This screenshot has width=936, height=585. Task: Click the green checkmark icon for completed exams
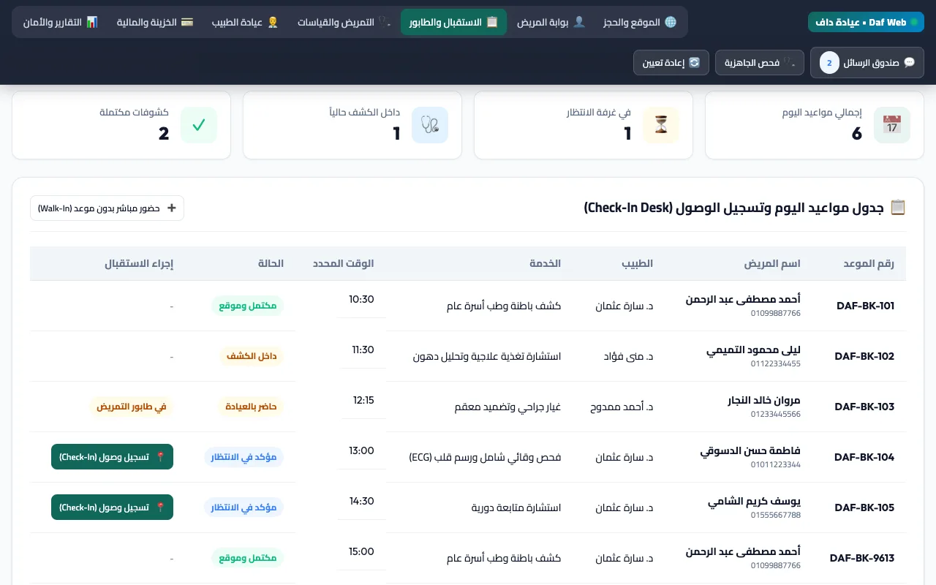coord(199,125)
